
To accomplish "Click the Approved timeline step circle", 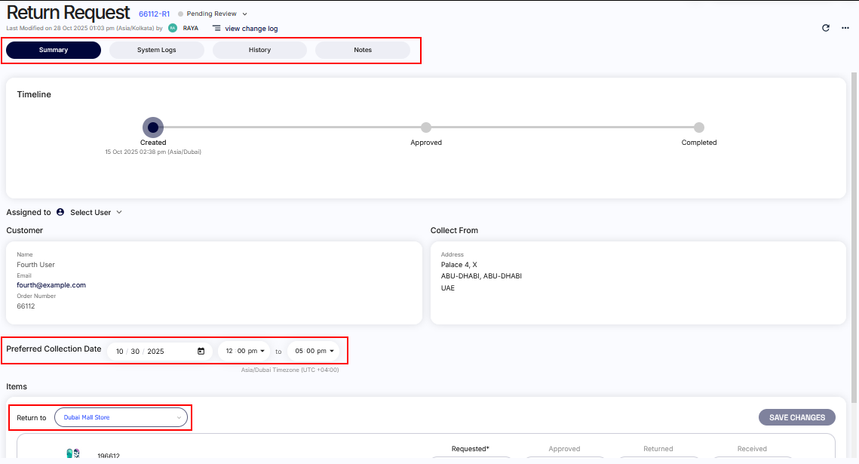I will [426, 128].
